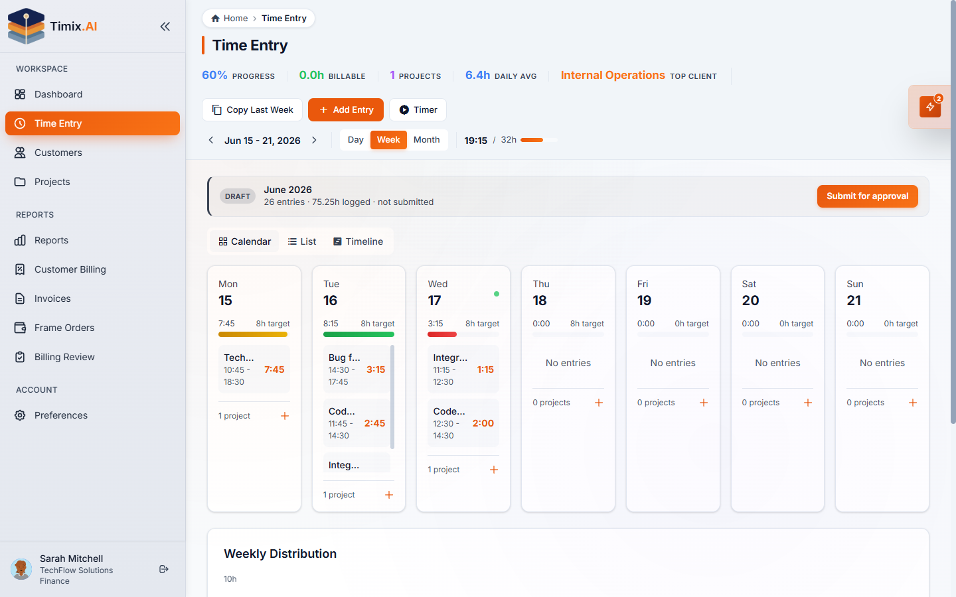The image size is (956, 597).
Task: Select List view tab
Action: tap(302, 241)
